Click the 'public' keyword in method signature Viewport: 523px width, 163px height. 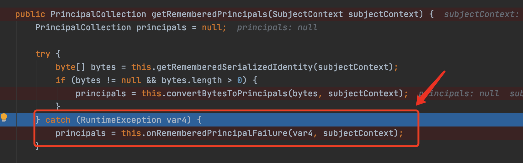(x=30, y=14)
